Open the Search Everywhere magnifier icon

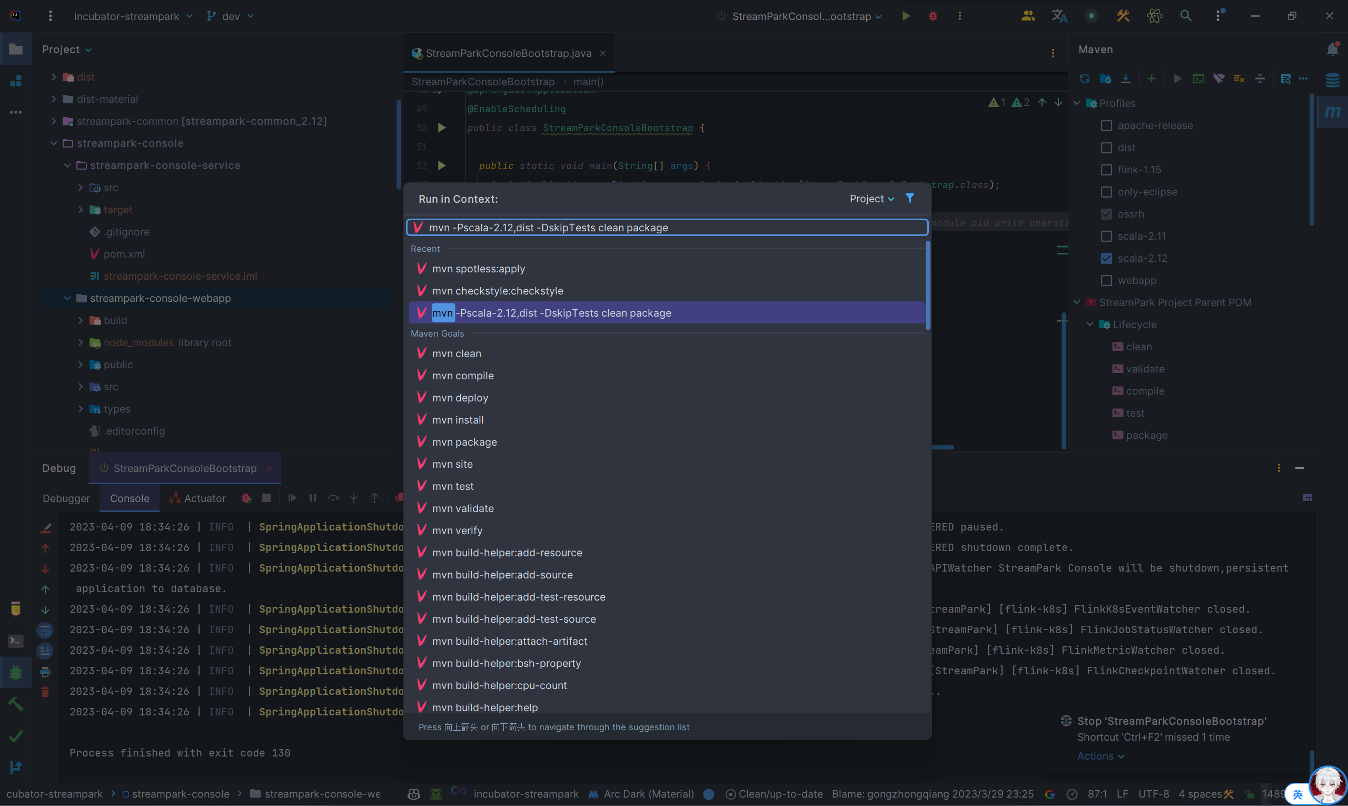(x=1186, y=16)
